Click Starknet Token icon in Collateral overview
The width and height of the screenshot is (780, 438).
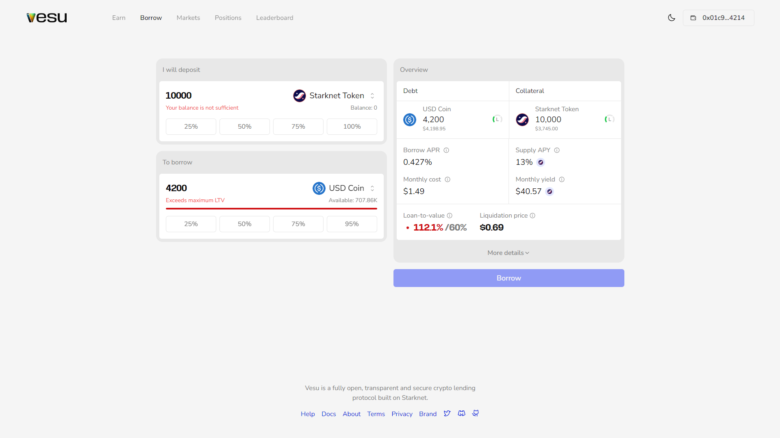(522, 120)
